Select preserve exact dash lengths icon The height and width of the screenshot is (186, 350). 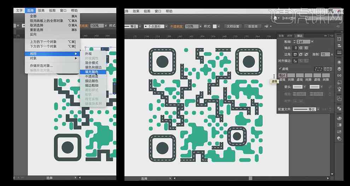[318, 69]
